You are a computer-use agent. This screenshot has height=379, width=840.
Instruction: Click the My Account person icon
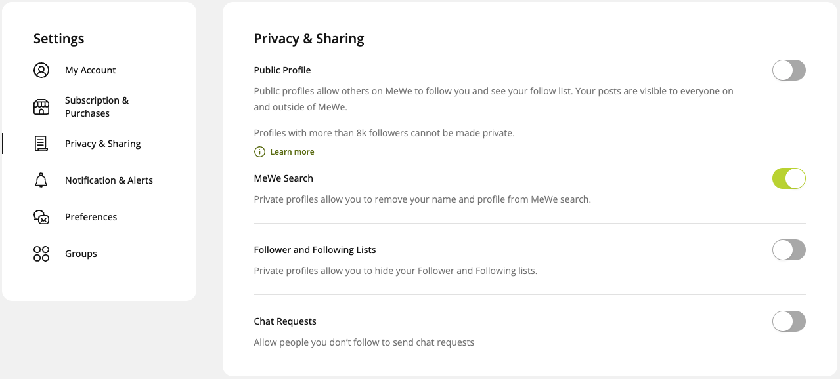[41, 70]
